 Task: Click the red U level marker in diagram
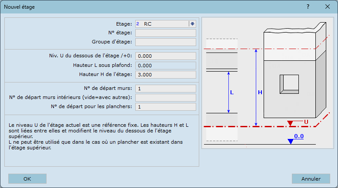click(291, 123)
